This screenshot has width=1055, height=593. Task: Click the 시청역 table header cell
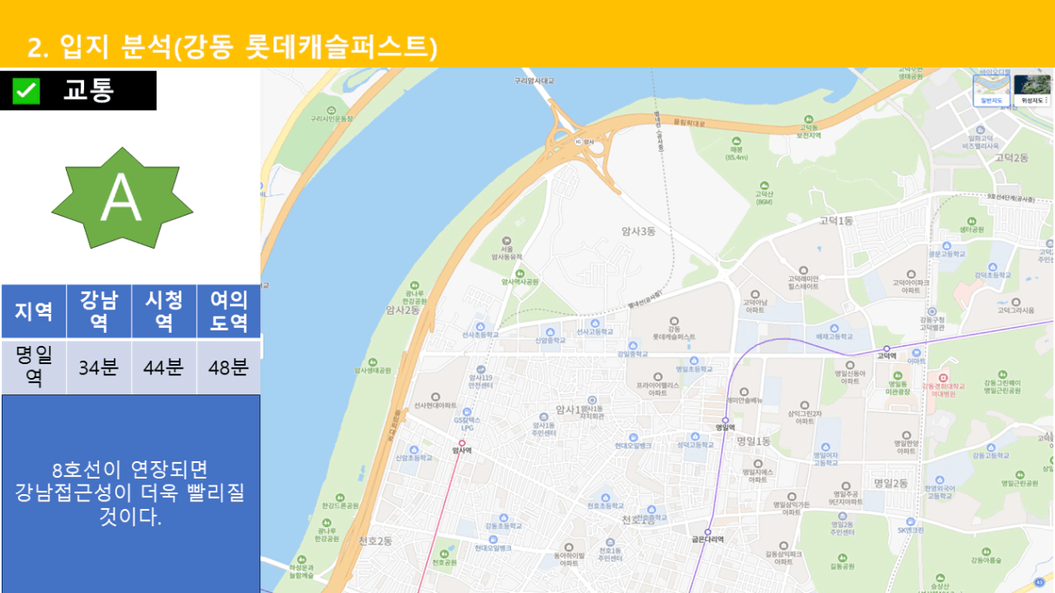click(x=164, y=311)
